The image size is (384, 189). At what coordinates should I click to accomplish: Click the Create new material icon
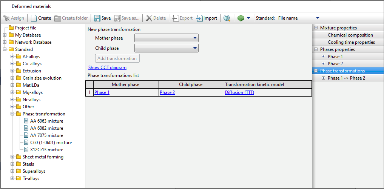[x=34, y=18]
